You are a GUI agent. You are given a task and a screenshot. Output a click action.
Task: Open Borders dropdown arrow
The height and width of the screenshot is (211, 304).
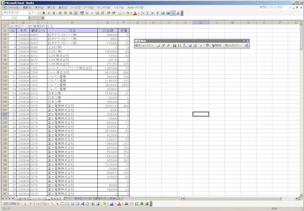(123, 13)
